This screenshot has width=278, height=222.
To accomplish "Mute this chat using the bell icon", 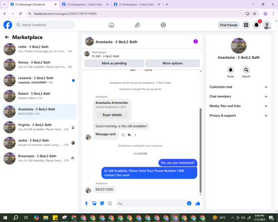I will (x=231, y=70).
